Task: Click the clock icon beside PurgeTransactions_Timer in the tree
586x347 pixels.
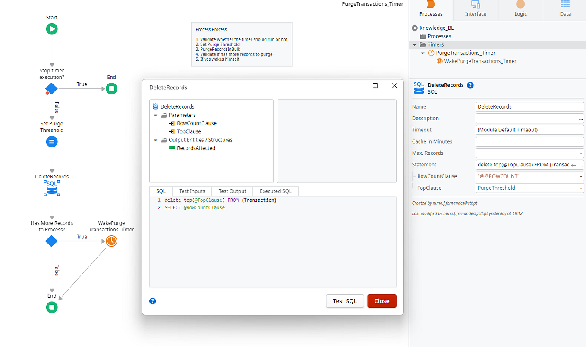Action: [431, 53]
